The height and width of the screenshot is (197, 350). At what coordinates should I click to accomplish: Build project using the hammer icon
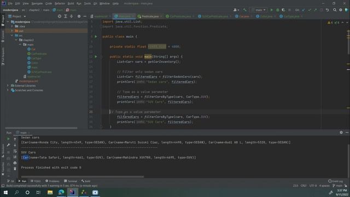[x=245, y=10]
